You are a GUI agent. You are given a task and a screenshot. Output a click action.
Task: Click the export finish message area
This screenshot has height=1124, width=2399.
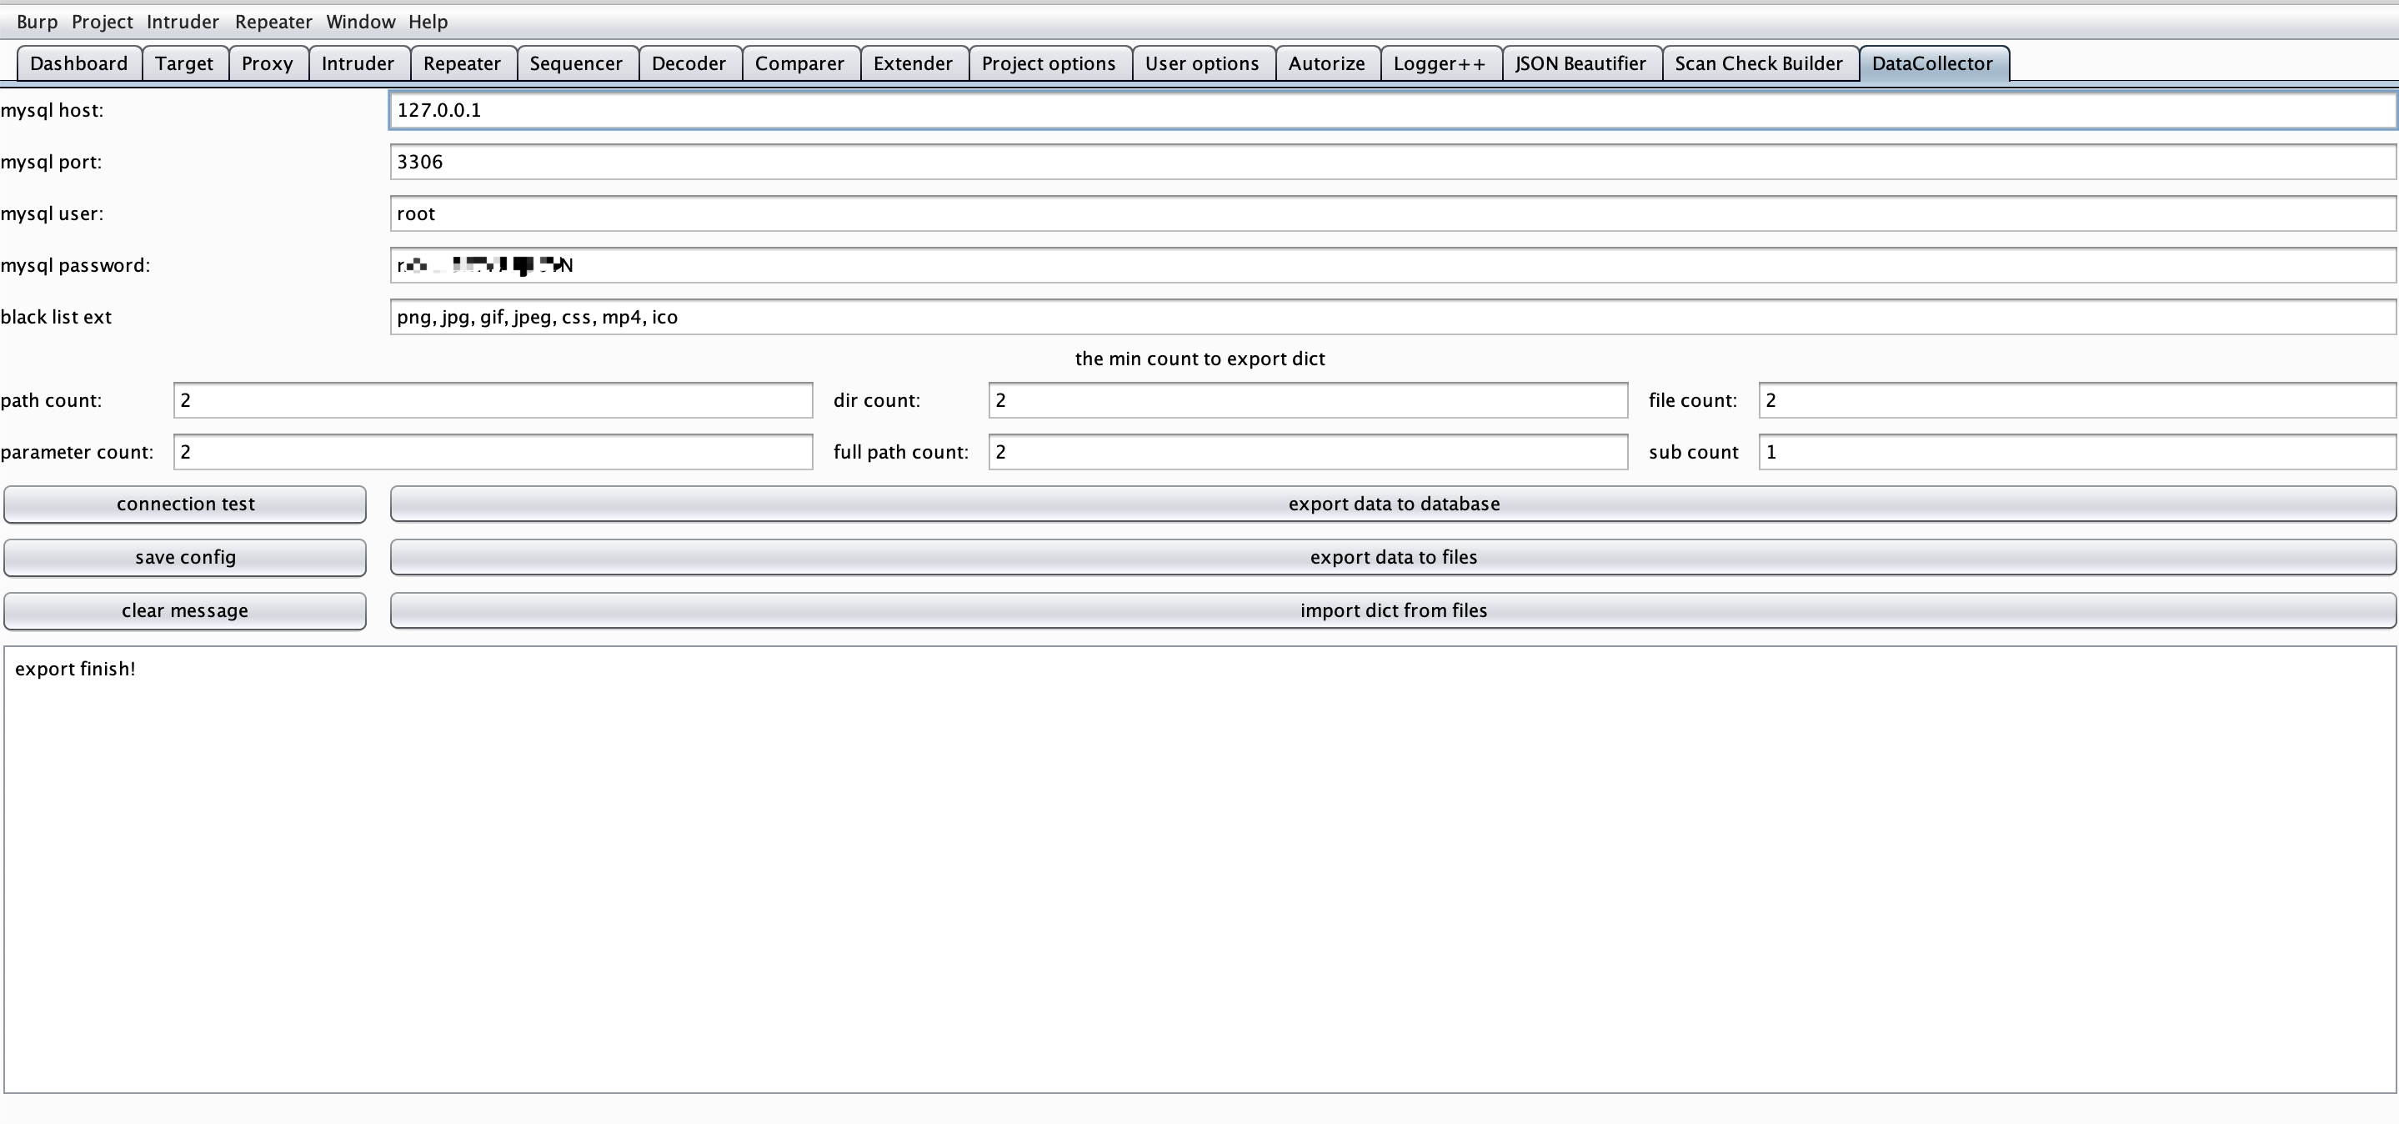(1199, 869)
